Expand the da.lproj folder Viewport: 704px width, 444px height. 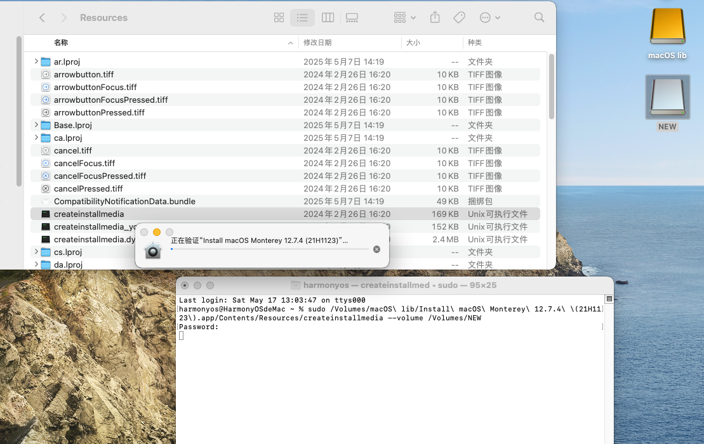(36, 264)
